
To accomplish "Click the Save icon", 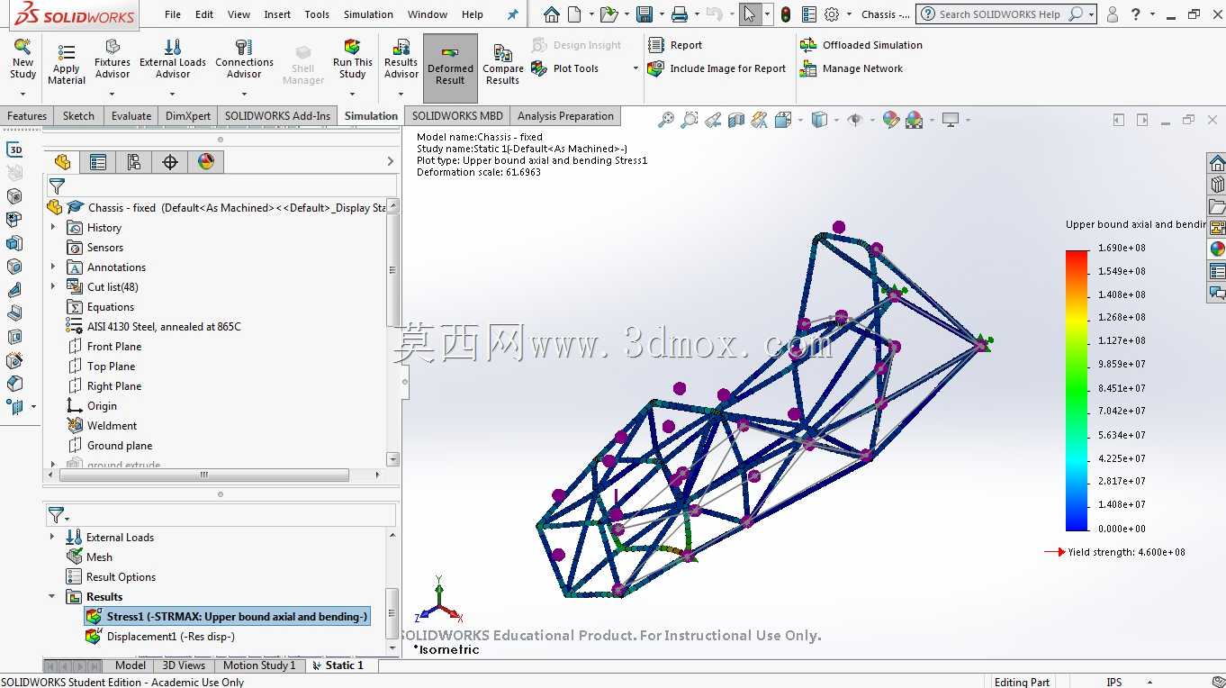I will 644,14.
